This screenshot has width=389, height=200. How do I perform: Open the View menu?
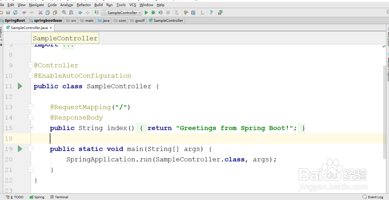(x=21, y=5)
